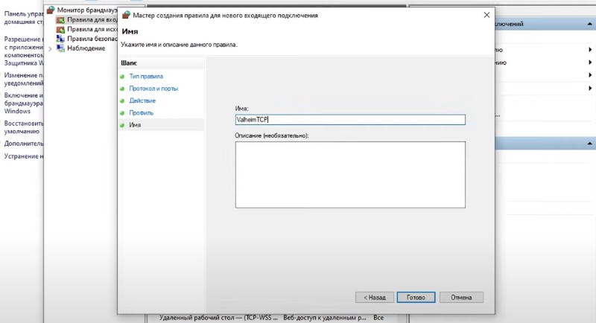Close the new inbound rule wizard
Image resolution: width=596 pixels, height=323 pixels.
point(486,15)
